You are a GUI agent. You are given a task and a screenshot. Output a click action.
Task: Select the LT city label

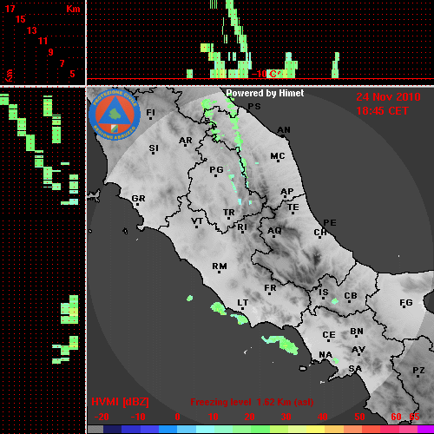243,303
